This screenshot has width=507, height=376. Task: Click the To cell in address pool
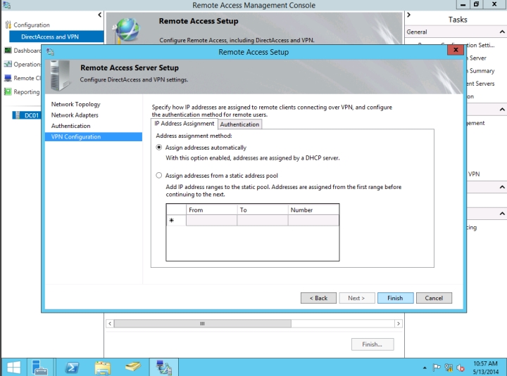(x=263, y=221)
